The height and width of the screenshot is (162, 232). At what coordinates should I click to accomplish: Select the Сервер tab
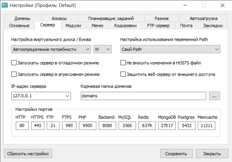[x=48, y=25]
